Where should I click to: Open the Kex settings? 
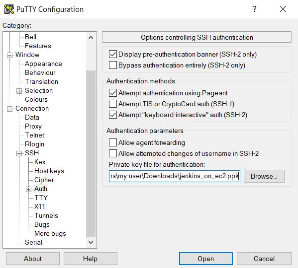pyautogui.click(x=40, y=162)
